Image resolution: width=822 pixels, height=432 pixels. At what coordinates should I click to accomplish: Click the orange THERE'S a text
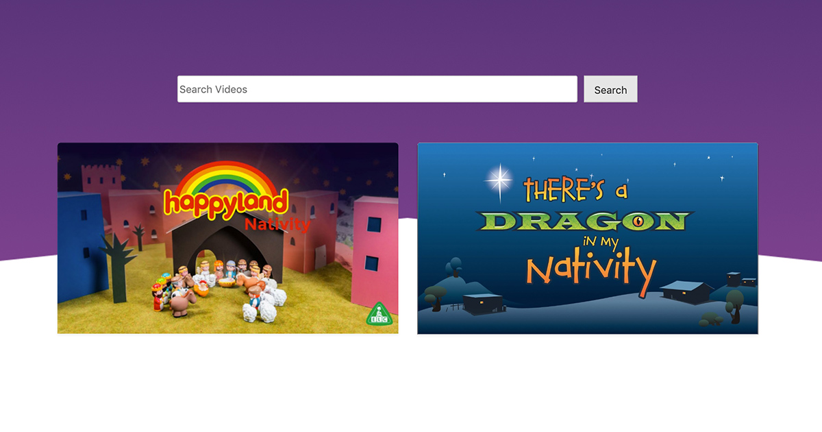coord(575,189)
